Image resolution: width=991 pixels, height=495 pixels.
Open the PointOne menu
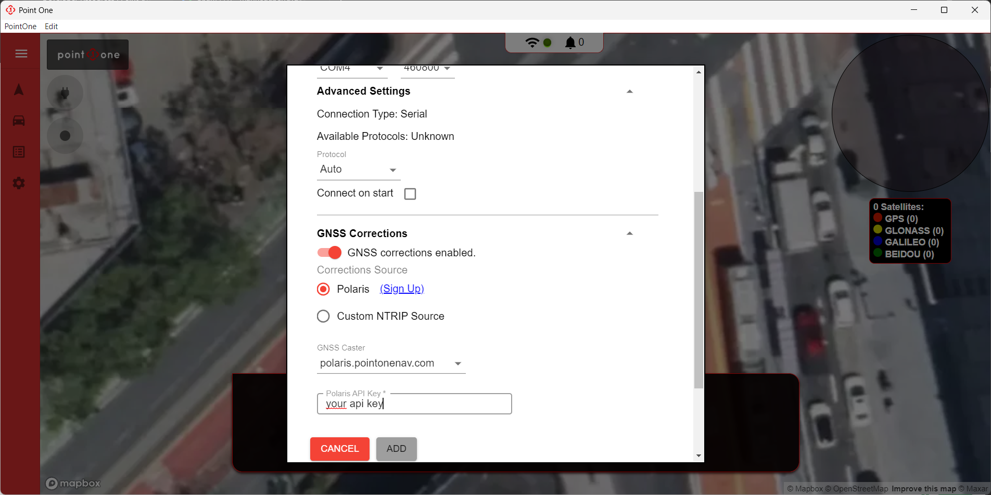(x=20, y=27)
